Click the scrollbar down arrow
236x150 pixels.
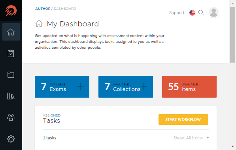pos(232,146)
